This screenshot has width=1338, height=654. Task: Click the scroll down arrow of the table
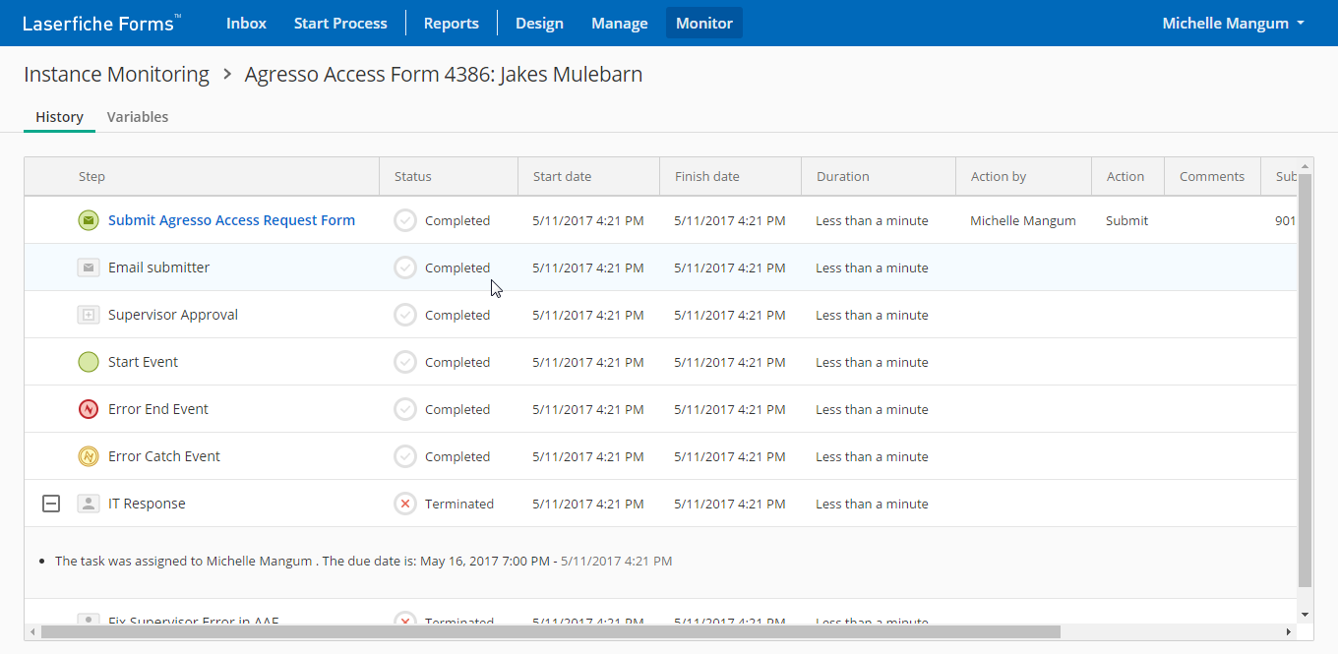coord(1306,615)
